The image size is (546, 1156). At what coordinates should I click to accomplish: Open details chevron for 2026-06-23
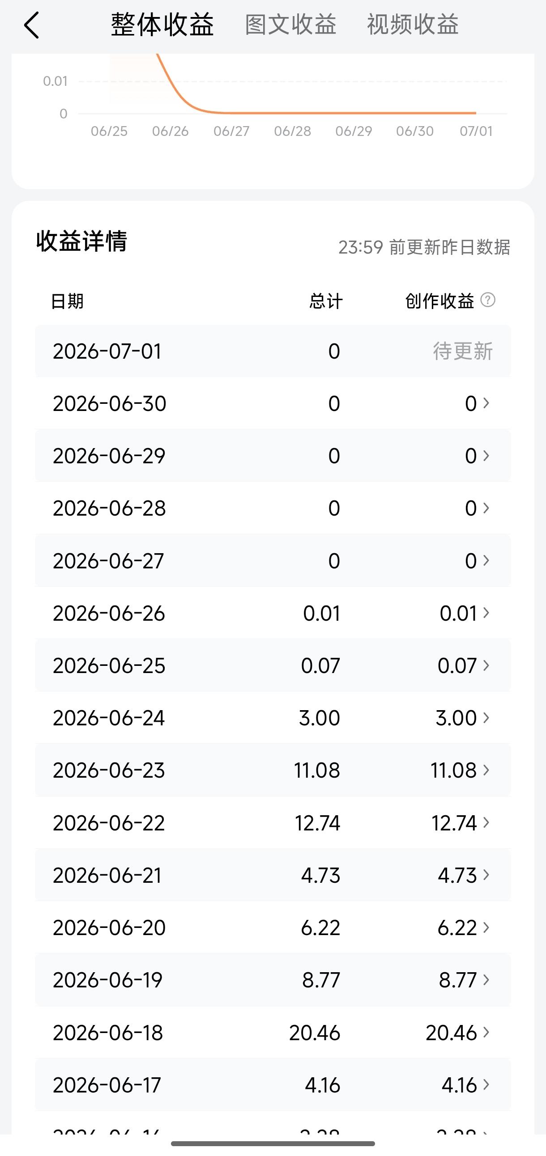tap(486, 770)
